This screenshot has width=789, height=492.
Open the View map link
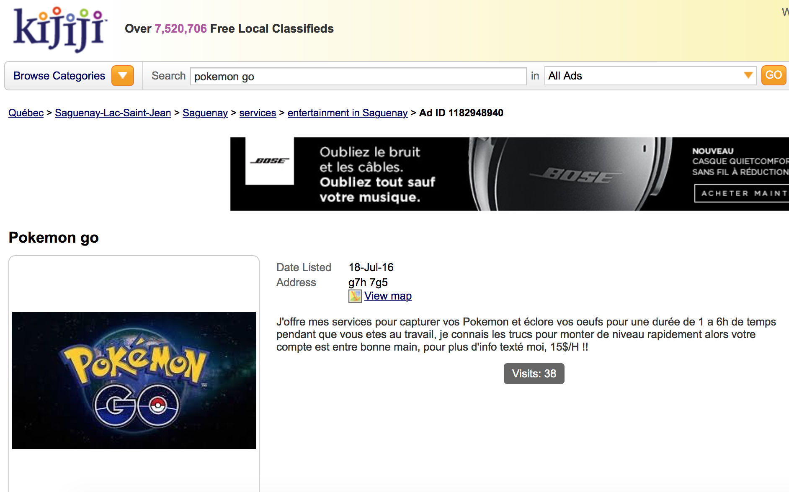coord(388,296)
